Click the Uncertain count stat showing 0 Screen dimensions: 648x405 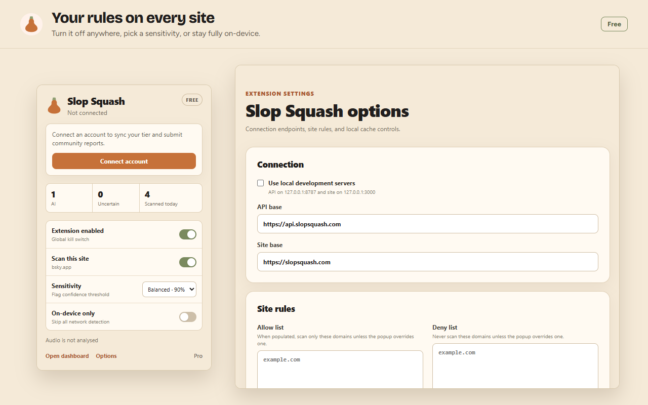(116, 198)
